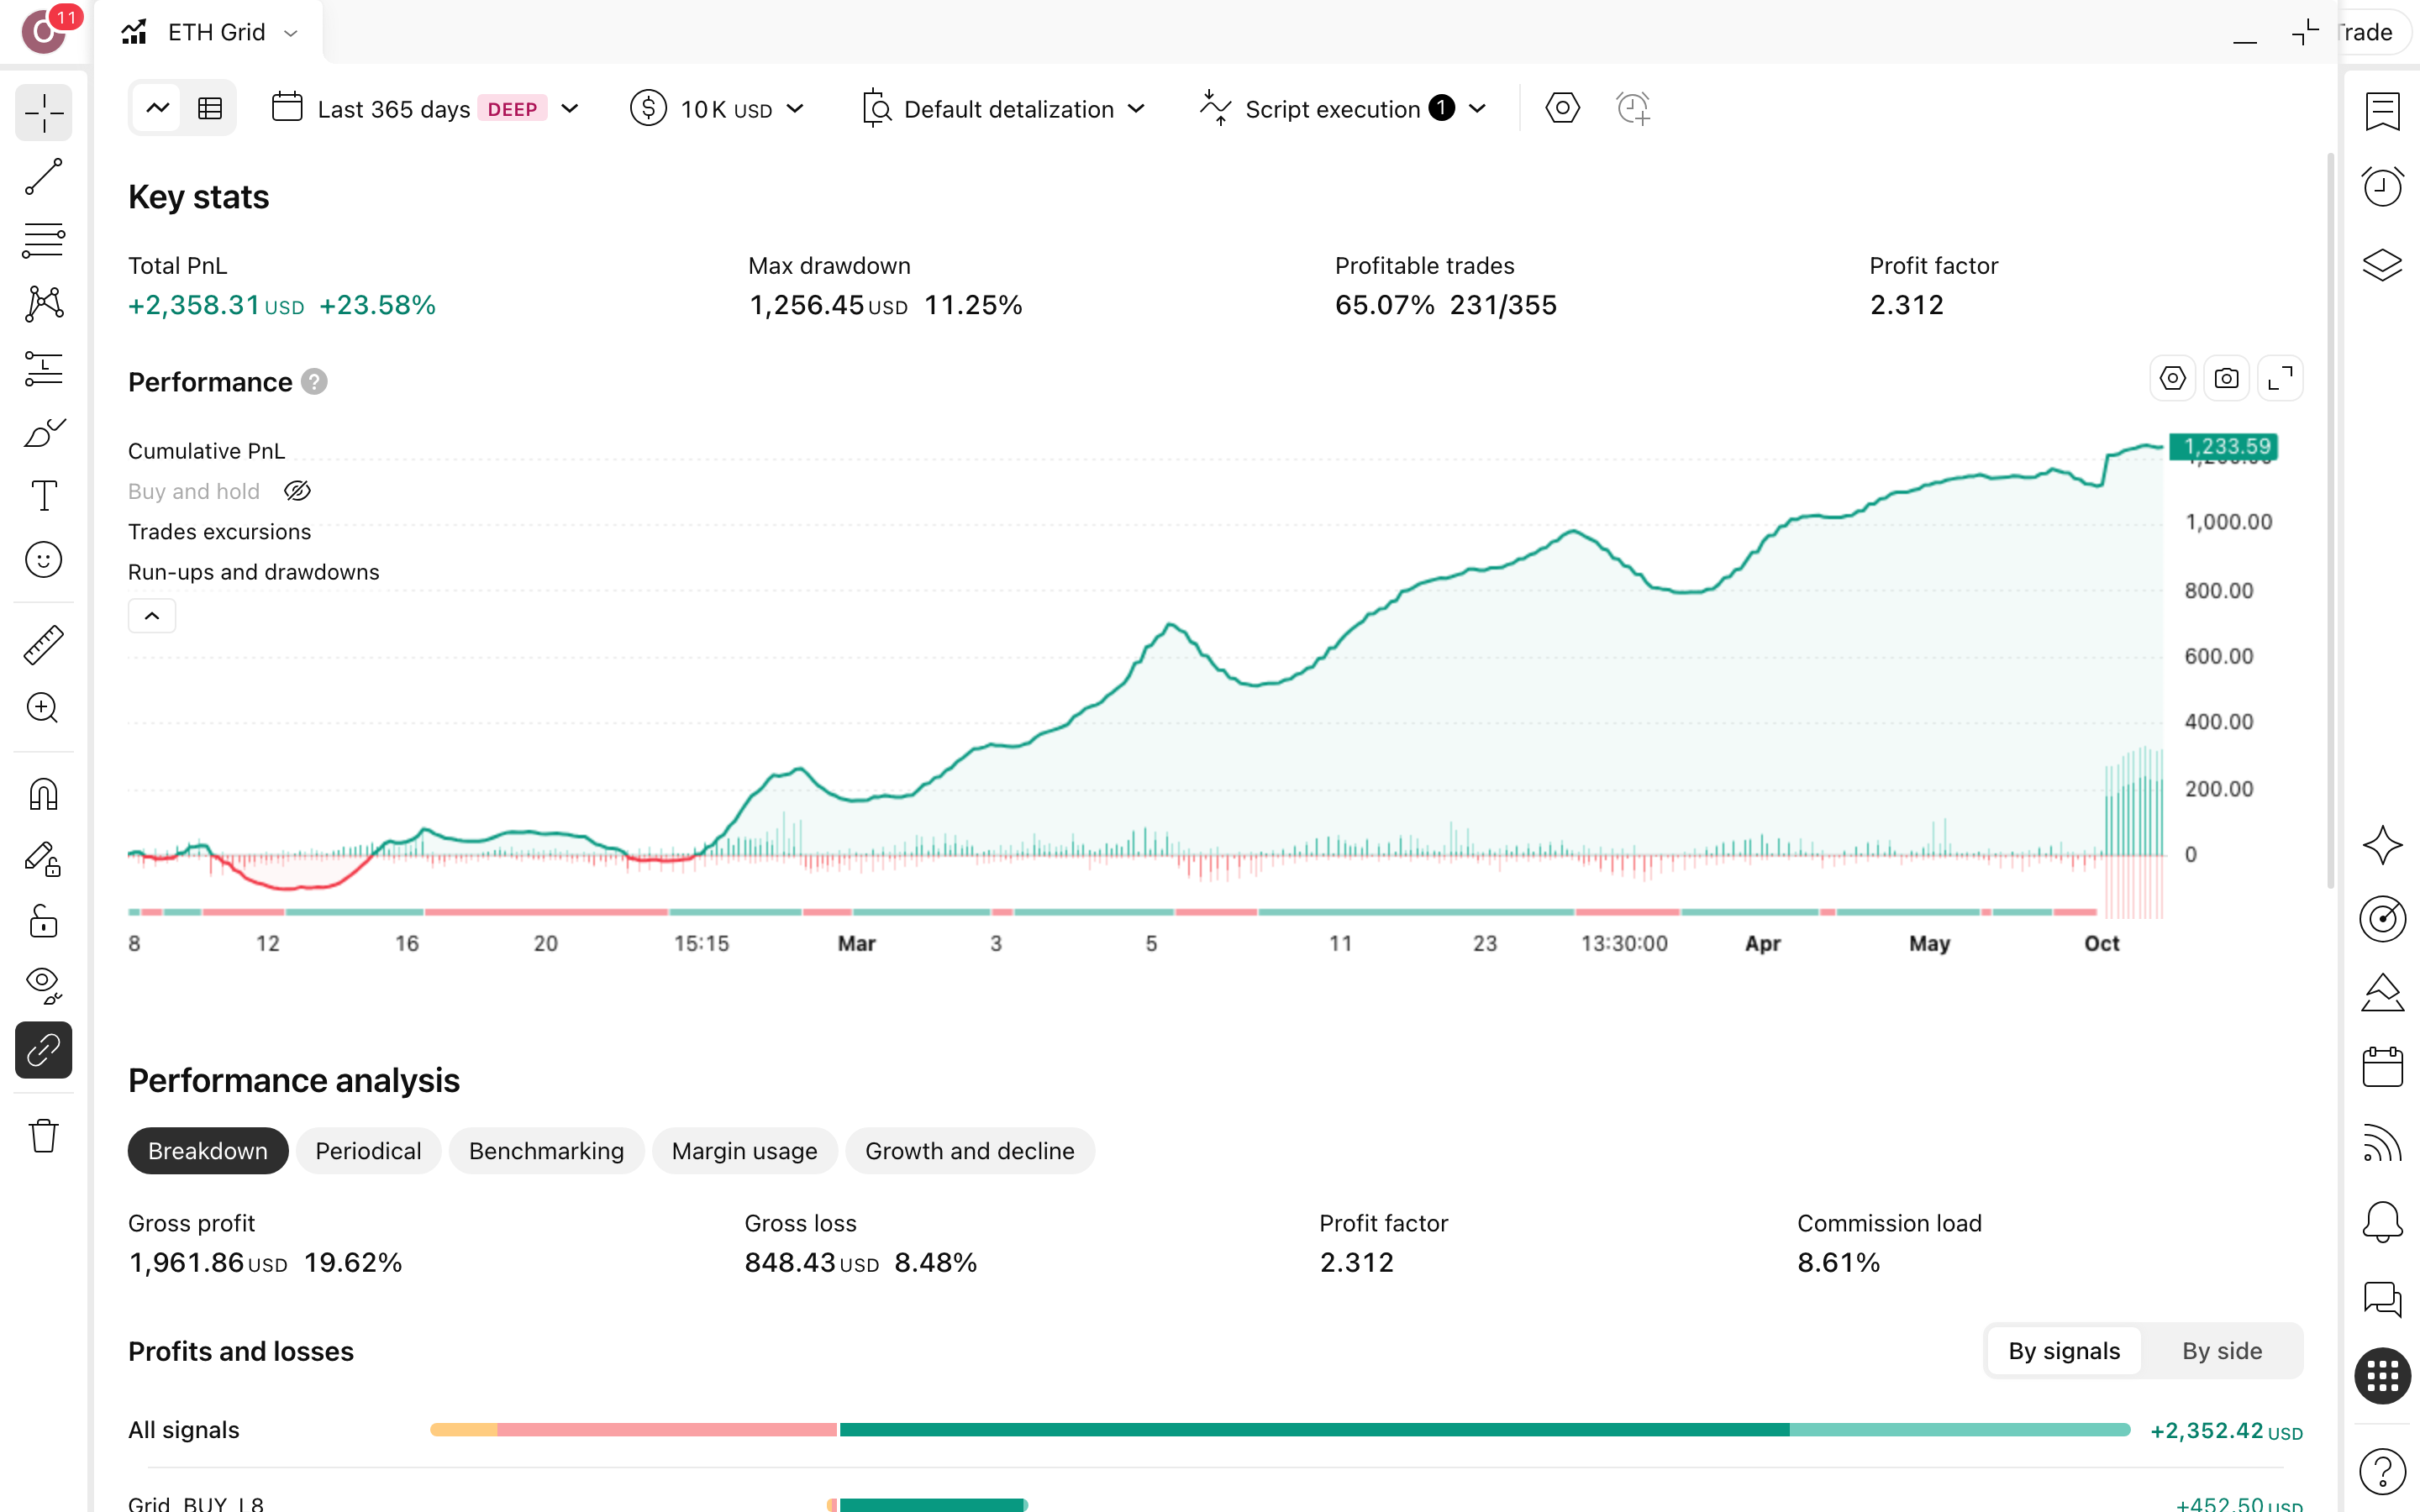The height and width of the screenshot is (1512, 2420).
Task: Open the notifications bell panel
Action: click(x=2382, y=1221)
